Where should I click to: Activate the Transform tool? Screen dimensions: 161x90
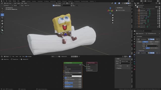coord(2,24)
